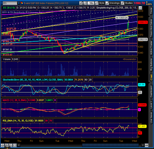Click the zoom in icon at bottom left
The height and width of the screenshot is (149, 154).
tap(7, 145)
